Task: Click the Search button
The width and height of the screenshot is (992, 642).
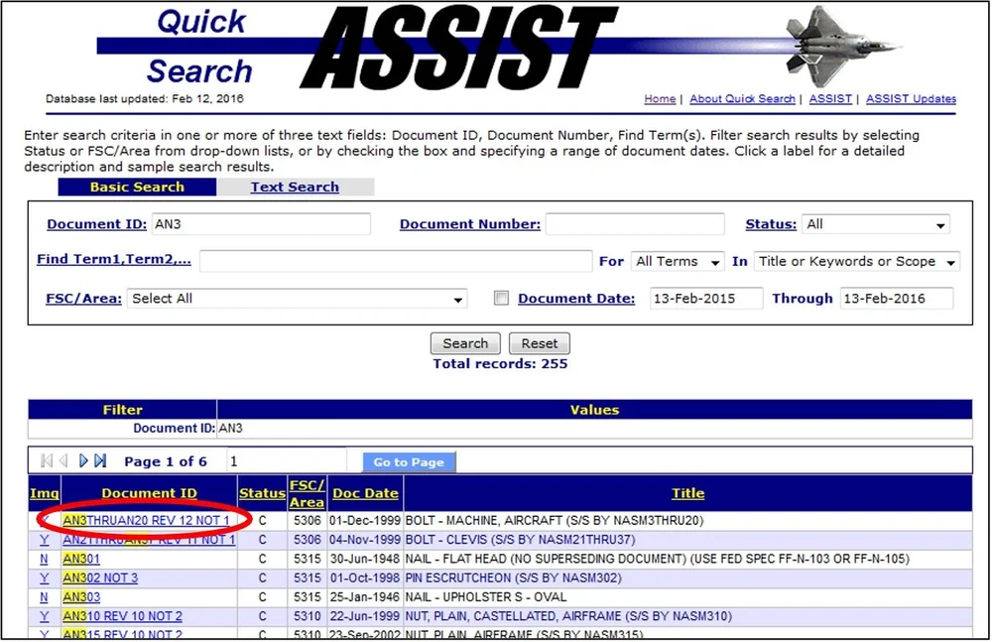Action: point(465,343)
